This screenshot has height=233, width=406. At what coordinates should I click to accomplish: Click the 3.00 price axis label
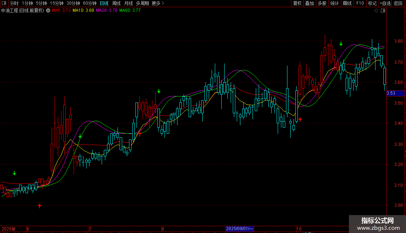(398, 205)
